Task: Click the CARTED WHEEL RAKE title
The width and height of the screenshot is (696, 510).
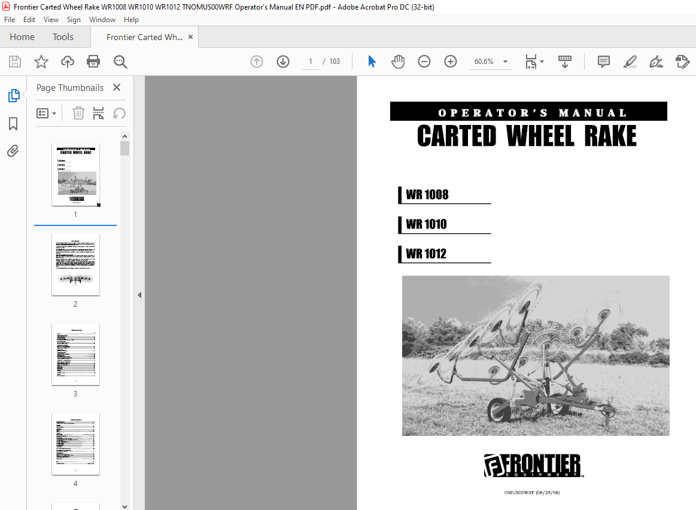Action: point(527,136)
